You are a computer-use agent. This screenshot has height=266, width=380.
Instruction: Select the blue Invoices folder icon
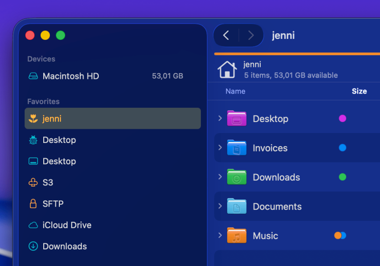click(237, 148)
